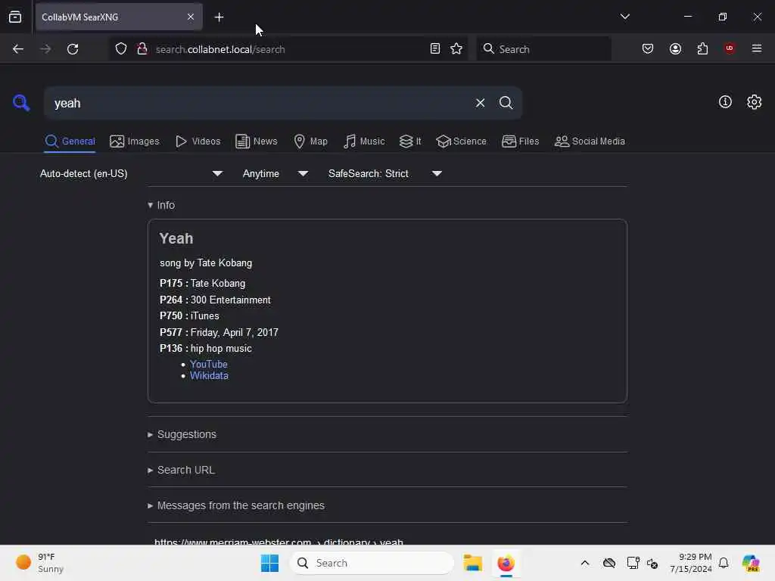Image resolution: width=775 pixels, height=581 pixels.
Task: Open File Explorer from the taskbar
Action: [x=472, y=563]
